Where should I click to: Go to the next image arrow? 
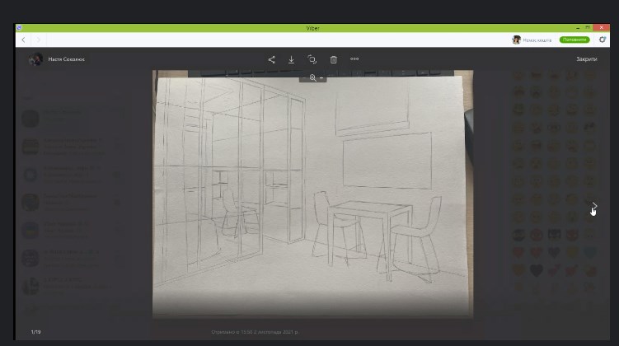coord(594,206)
